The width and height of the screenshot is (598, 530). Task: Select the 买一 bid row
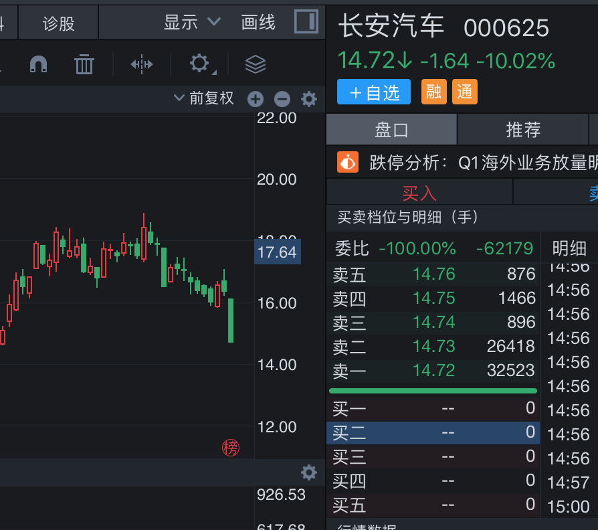click(x=433, y=409)
